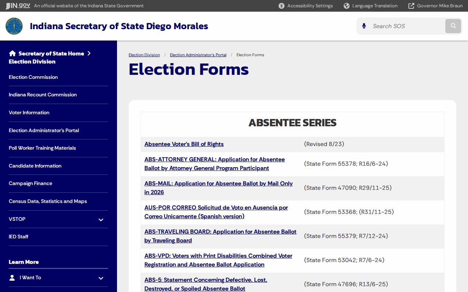
Task: Open Campaign Finance sidebar item
Action: (30, 183)
